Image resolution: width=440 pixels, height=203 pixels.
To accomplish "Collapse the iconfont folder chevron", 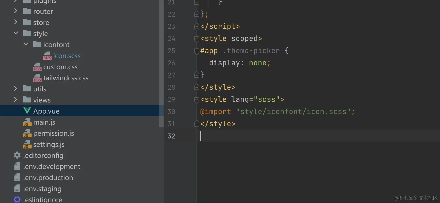I will (x=26, y=44).
